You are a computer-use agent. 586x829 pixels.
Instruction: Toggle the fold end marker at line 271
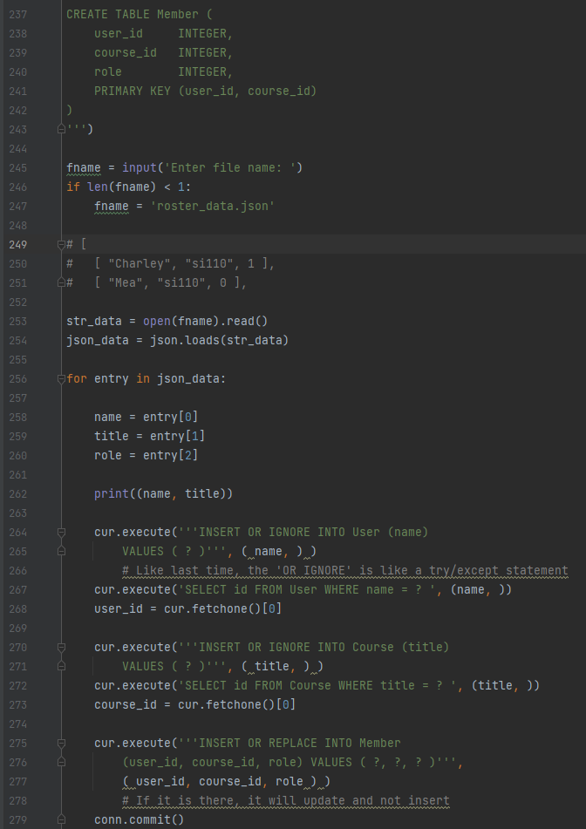tap(61, 666)
